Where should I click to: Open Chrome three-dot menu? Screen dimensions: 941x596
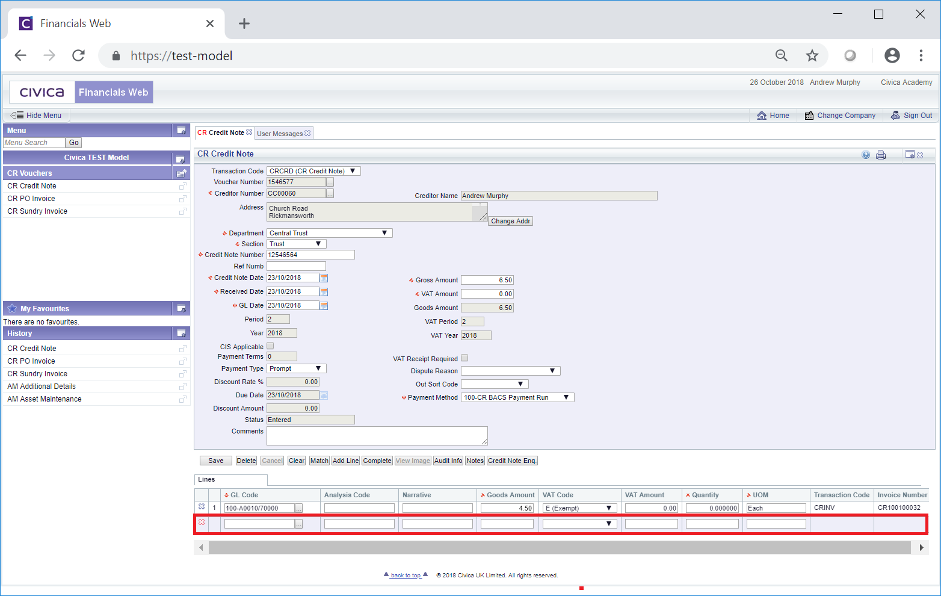[921, 55]
